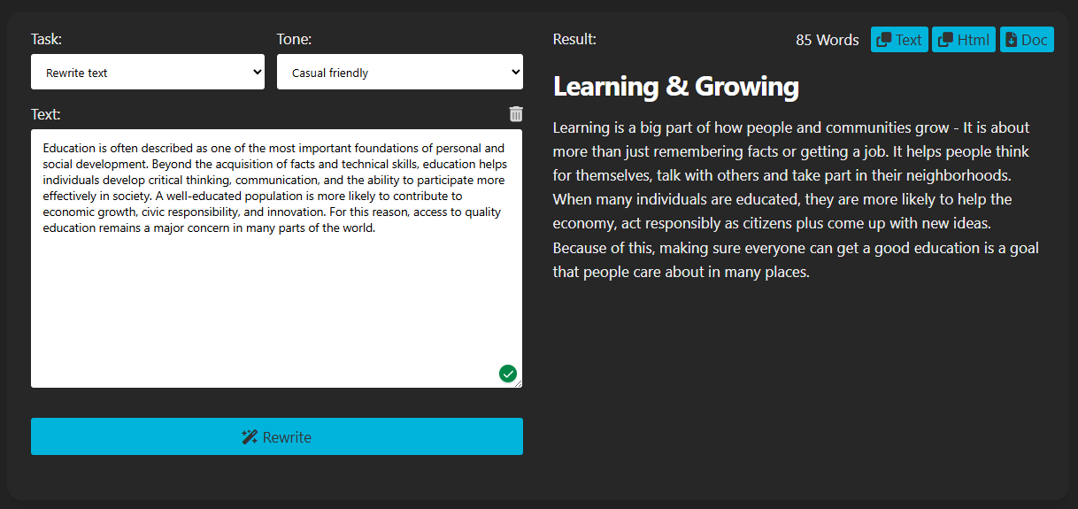Click the resize handle of the text area
Viewport: 1078px width, 509px height.
519,384
